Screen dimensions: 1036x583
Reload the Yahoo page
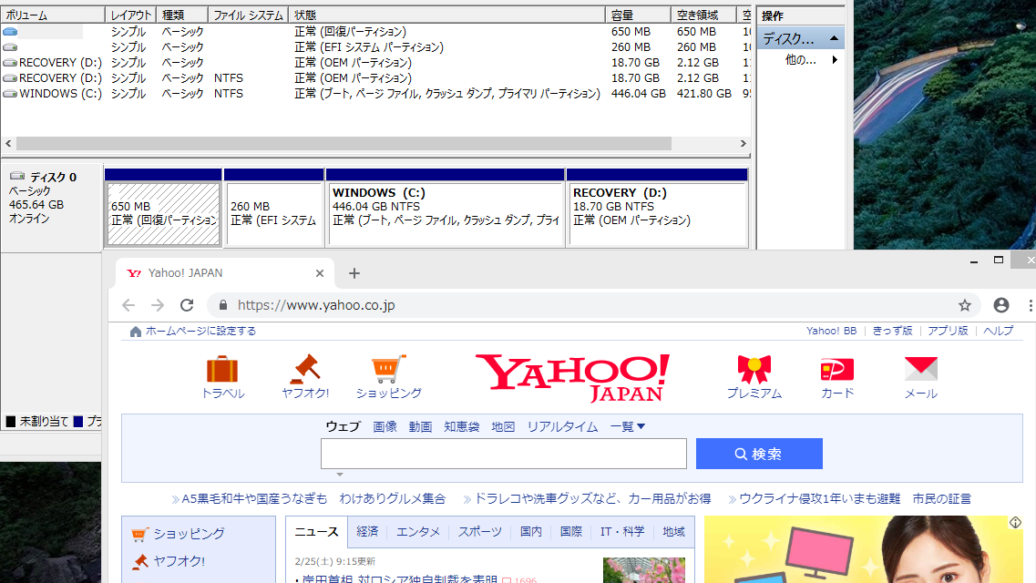(187, 305)
